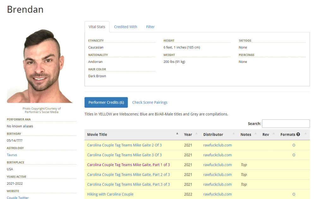Open the Taurus astrology link
The height and width of the screenshot is (199, 316).
tap(12, 155)
